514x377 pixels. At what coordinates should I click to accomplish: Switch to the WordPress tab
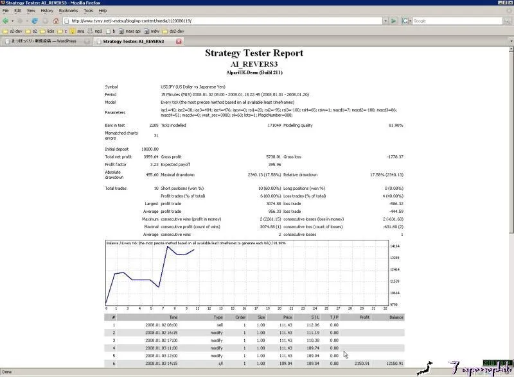tap(43, 41)
